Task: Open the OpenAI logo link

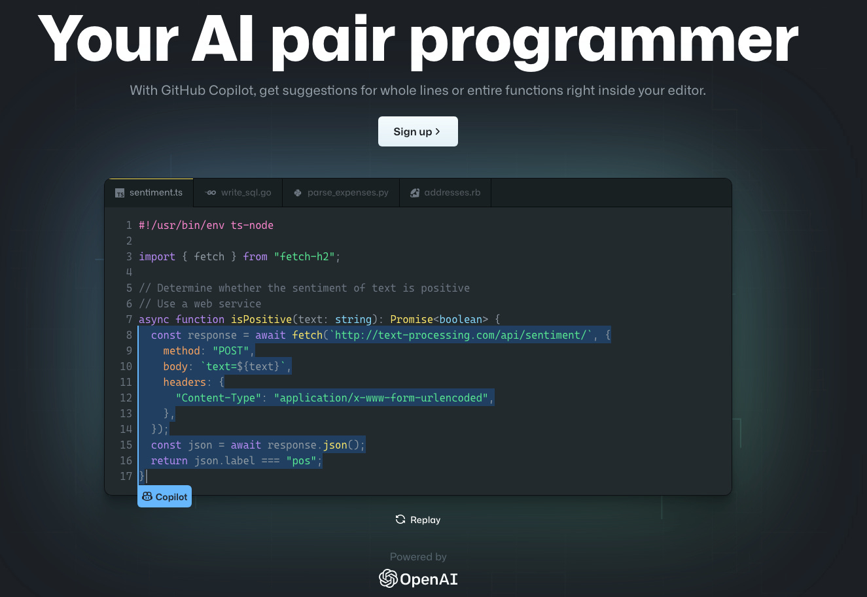Action: 418,579
